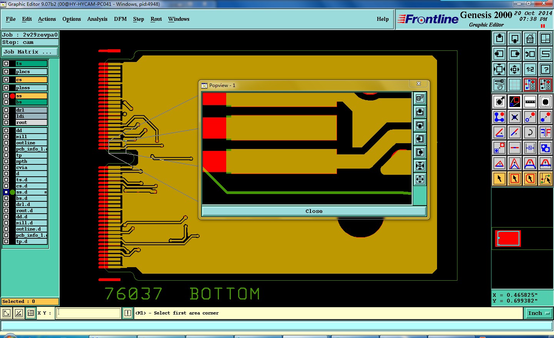Select the add feature pad tool

(499, 102)
